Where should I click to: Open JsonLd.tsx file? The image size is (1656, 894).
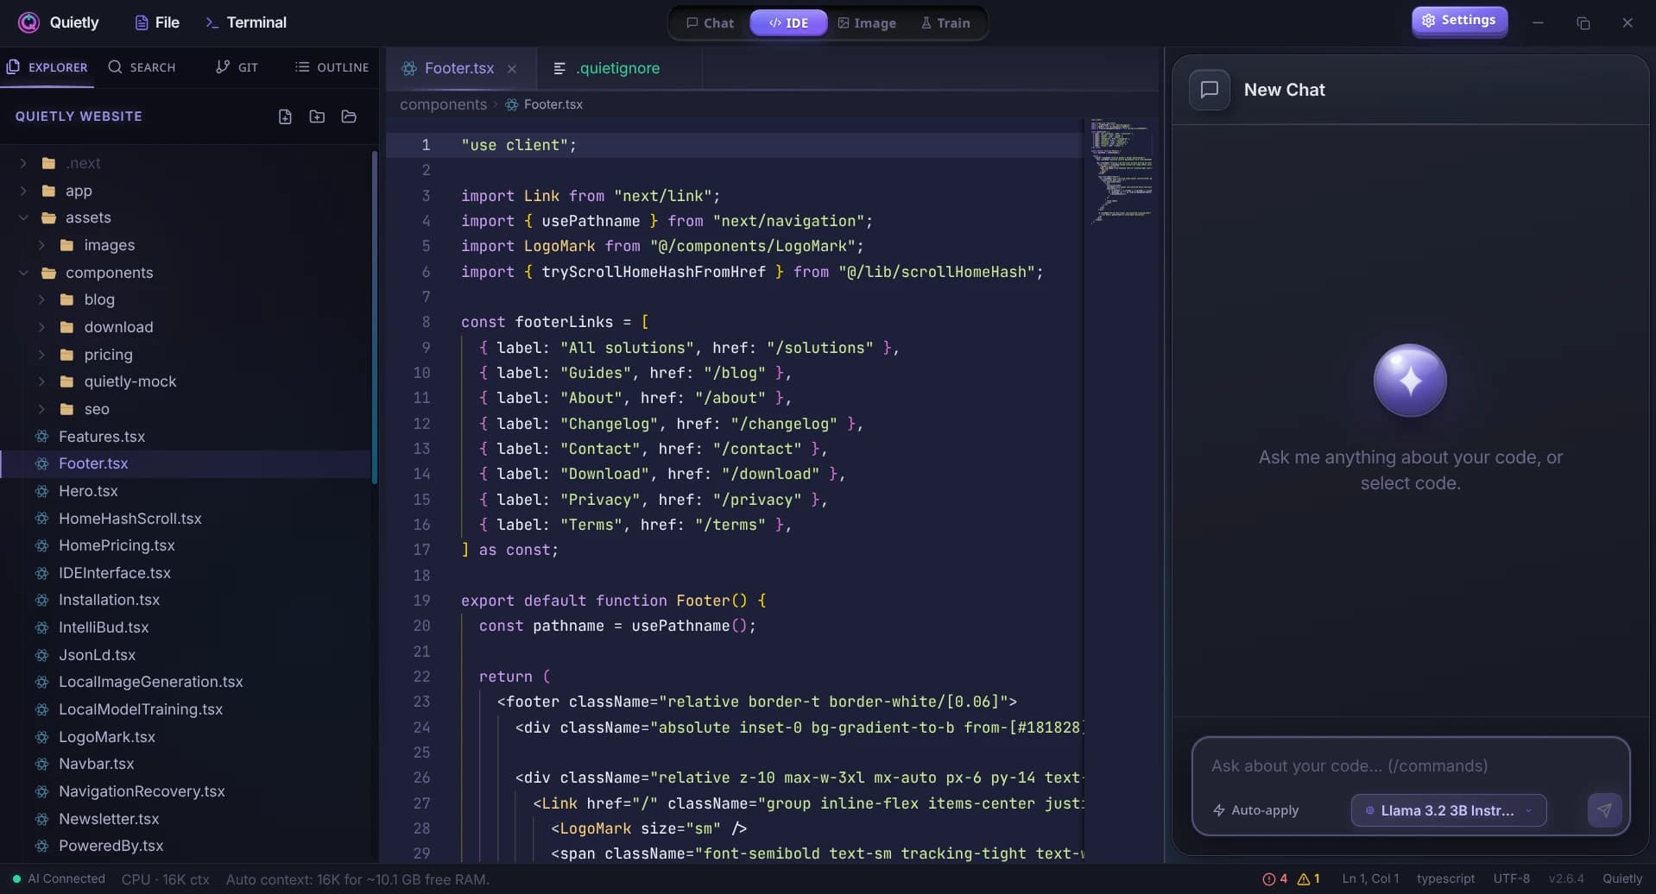186,655
